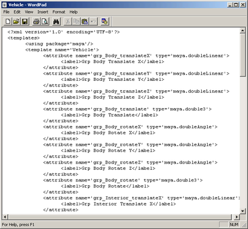This screenshot has height=229, width=248.
Task: Click the vertical scrollbar down arrow
Action: coord(242,211)
